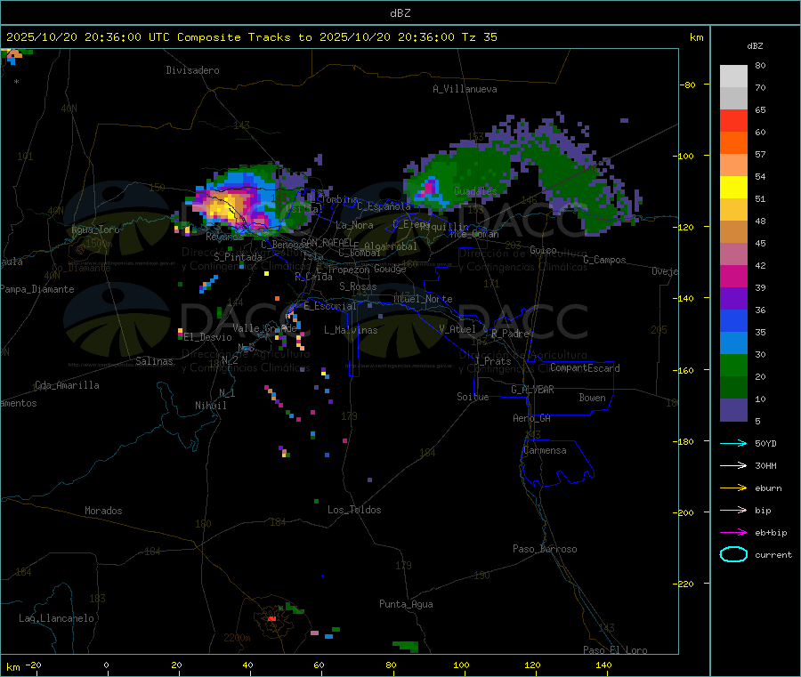Click the Nihuil map label
This screenshot has height=677, width=801.
click(x=210, y=406)
